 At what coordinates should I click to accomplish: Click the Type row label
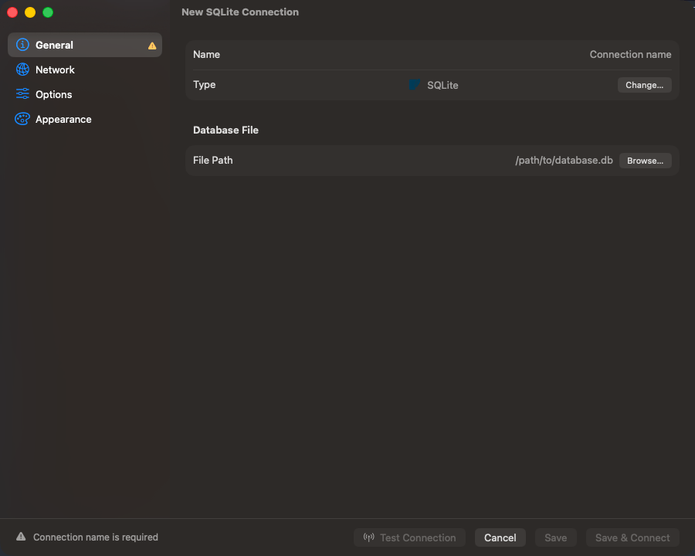205,85
